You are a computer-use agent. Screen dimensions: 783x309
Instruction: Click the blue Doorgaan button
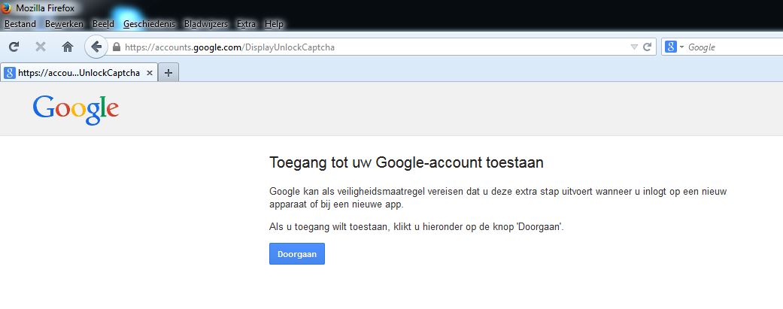click(x=297, y=253)
